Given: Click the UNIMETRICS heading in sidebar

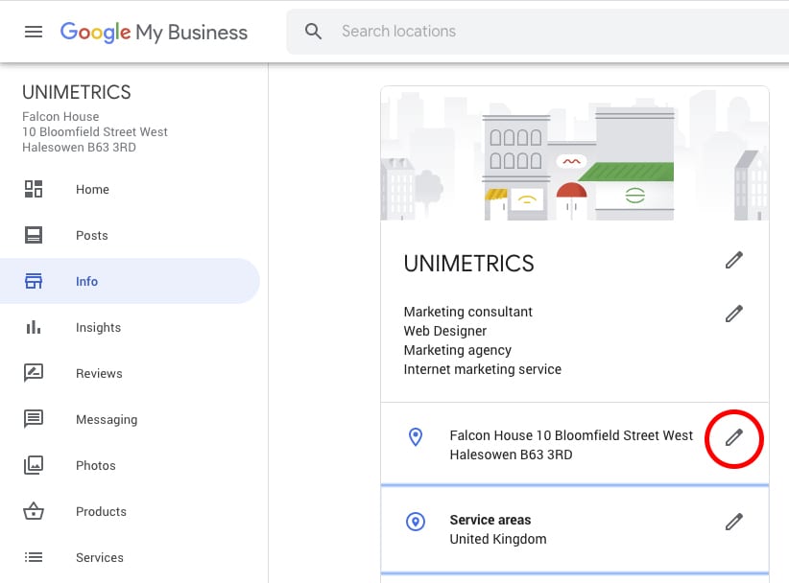Looking at the screenshot, I should click(x=77, y=92).
